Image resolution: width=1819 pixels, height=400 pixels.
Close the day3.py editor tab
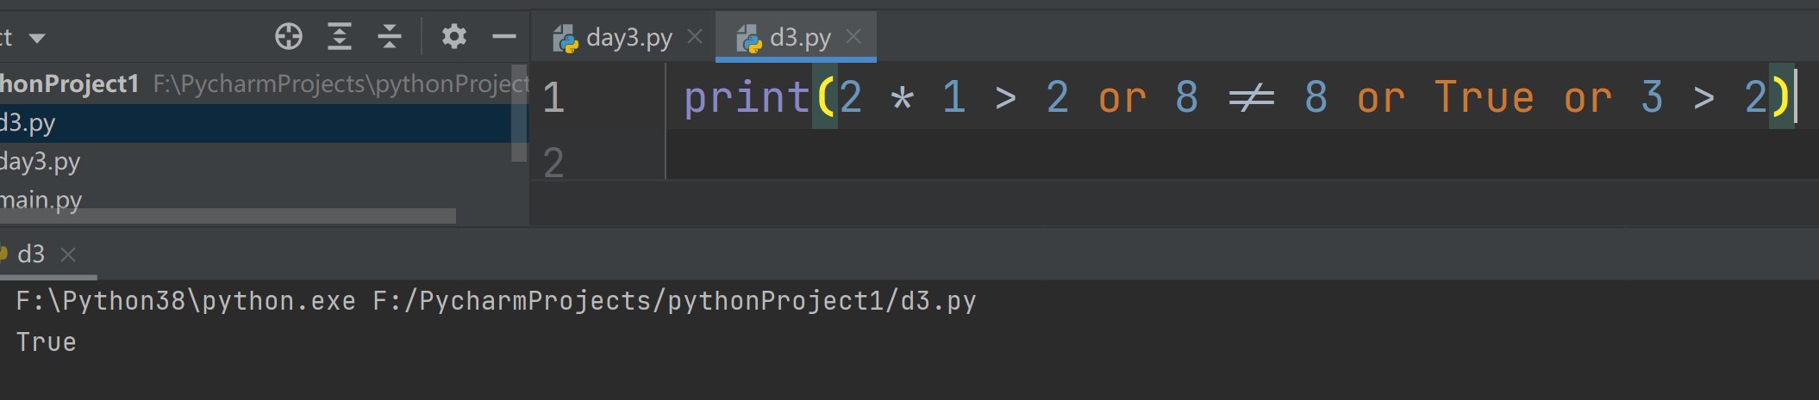(x=695, y=37)
